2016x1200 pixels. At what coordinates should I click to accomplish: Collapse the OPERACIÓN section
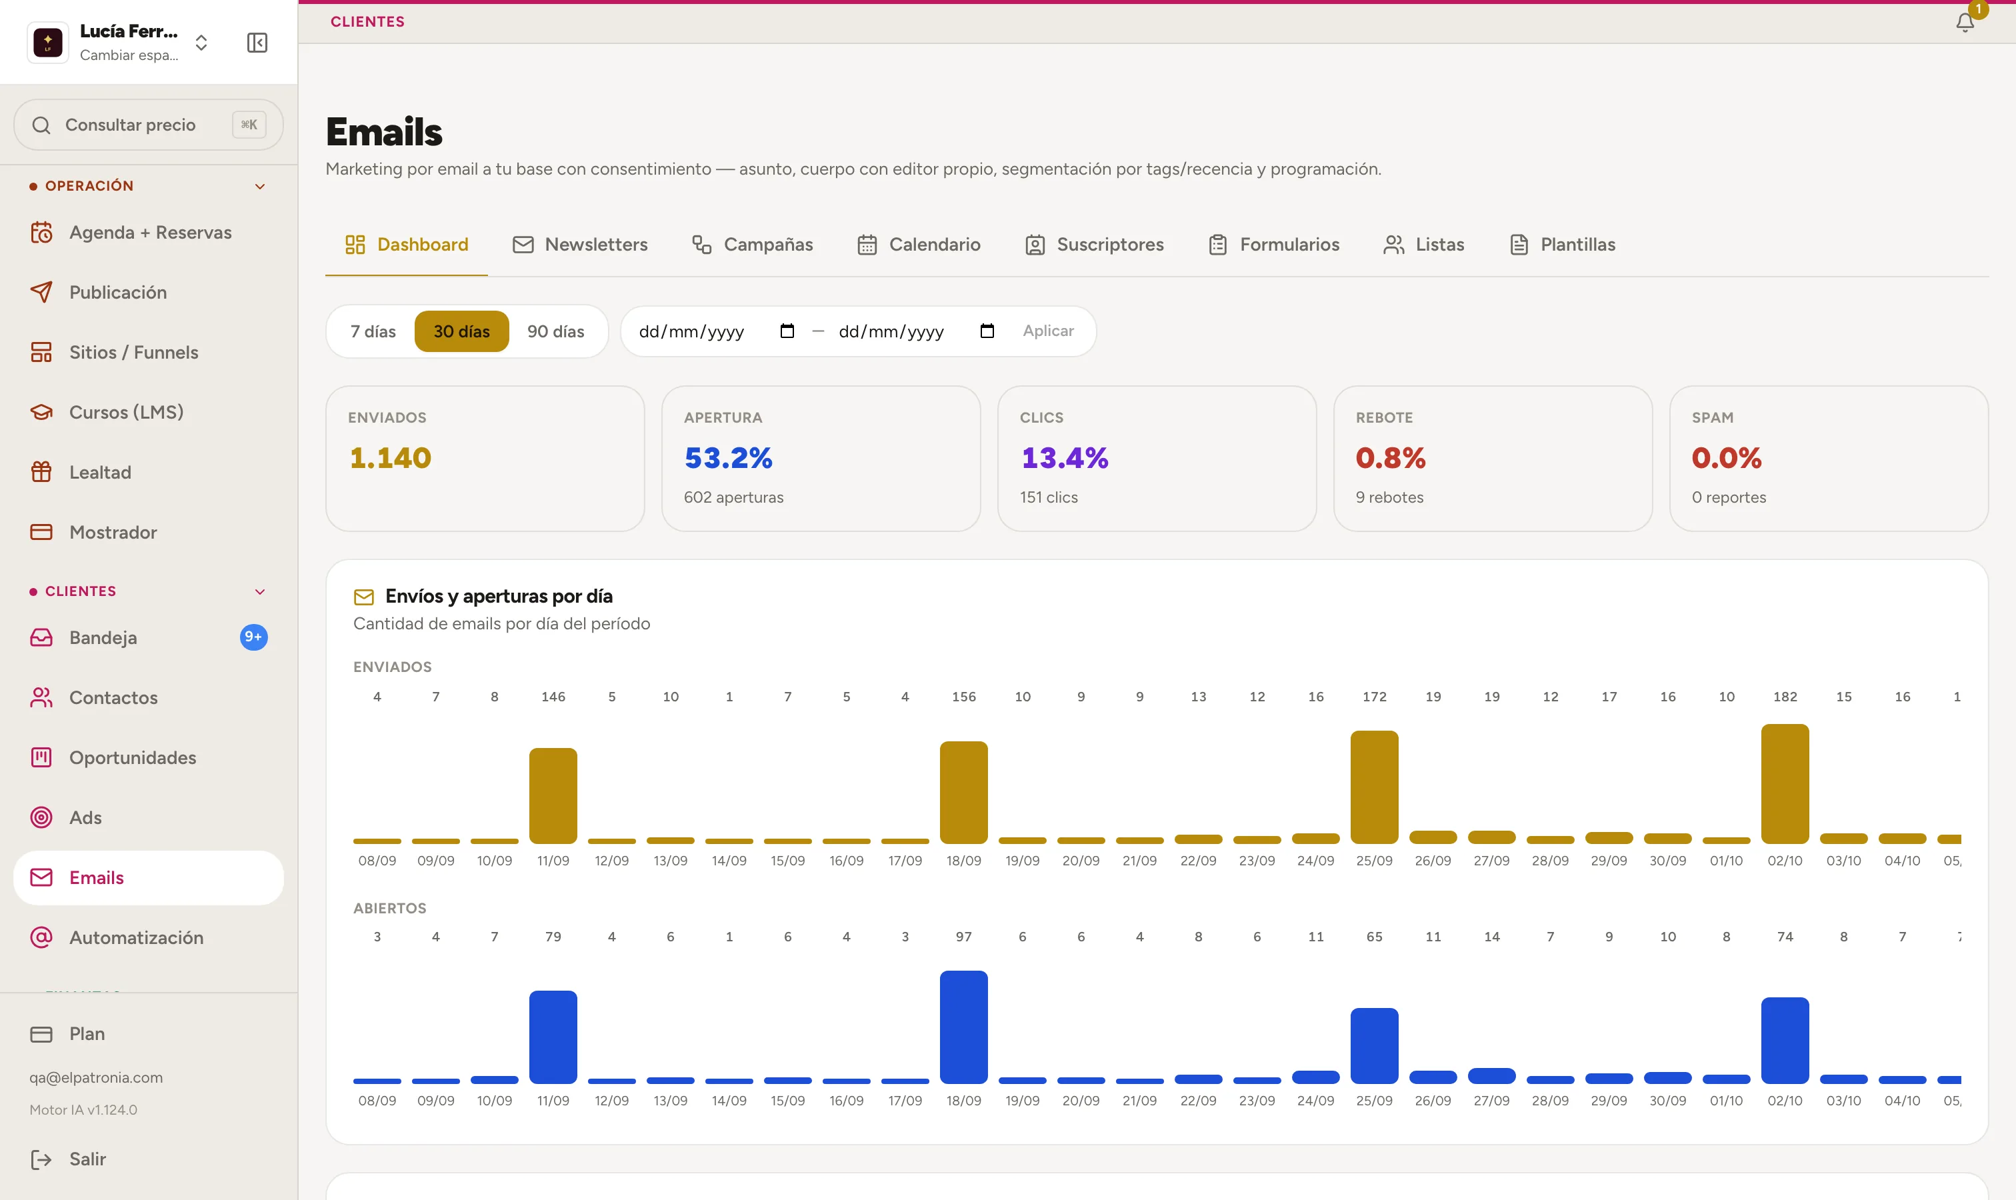tap(259, 187)
